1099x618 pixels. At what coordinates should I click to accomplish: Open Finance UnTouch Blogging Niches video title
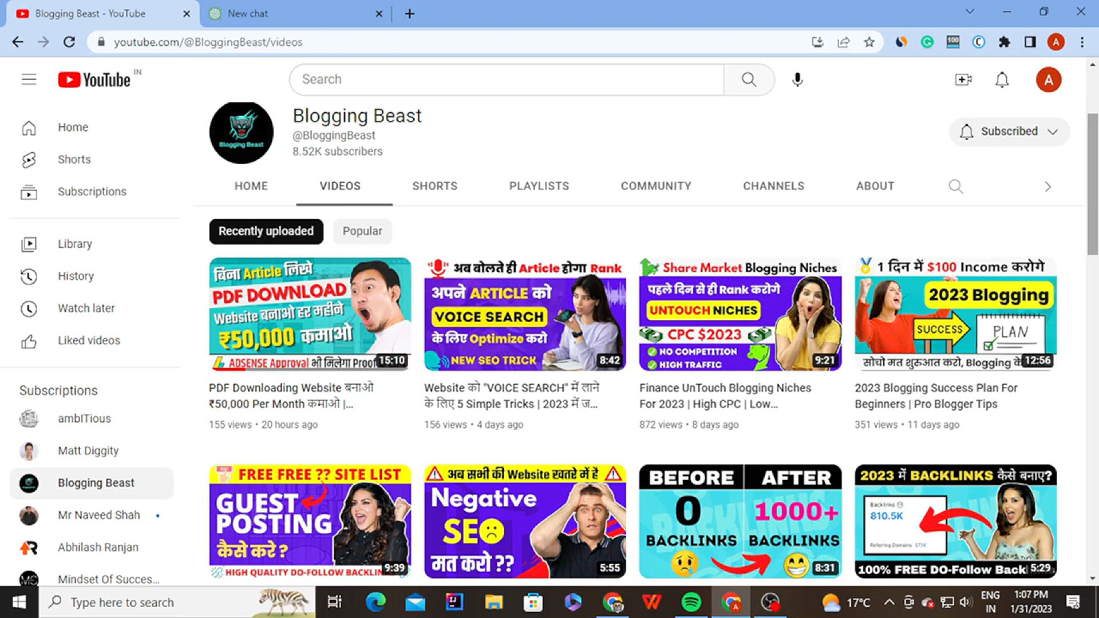coord(725,396)
